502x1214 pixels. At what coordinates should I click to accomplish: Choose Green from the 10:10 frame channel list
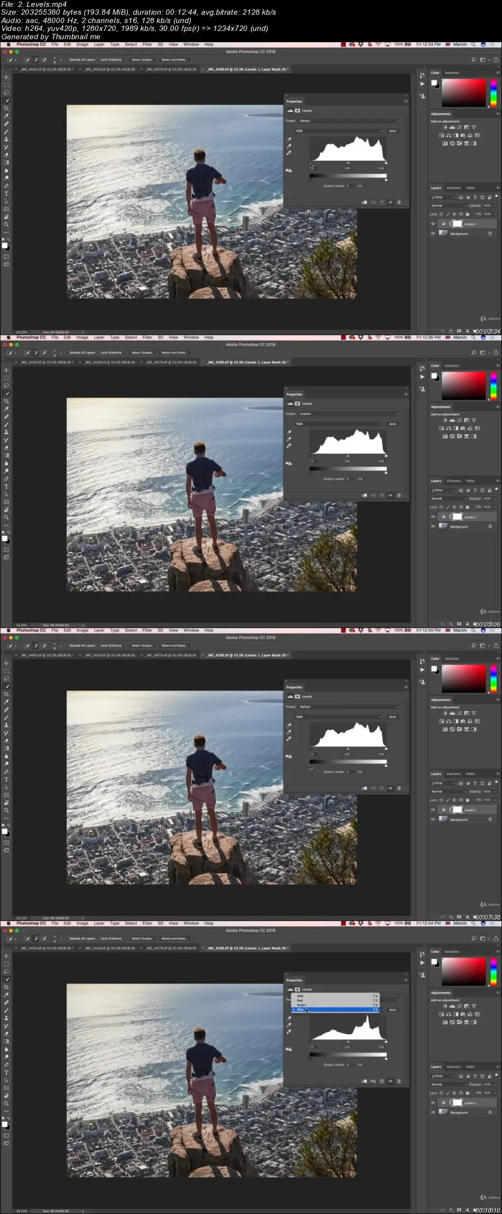point(336,1005)
